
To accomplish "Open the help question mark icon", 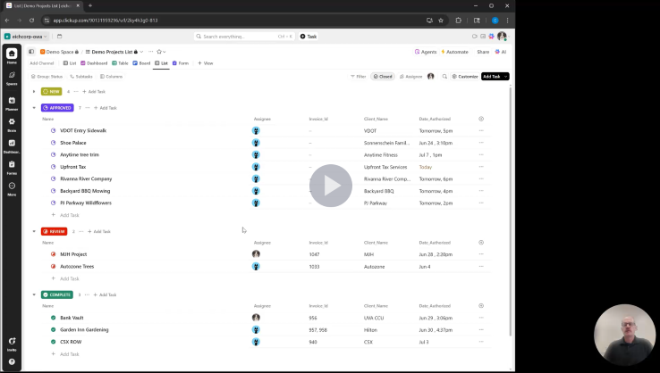I will pos(12,361).
